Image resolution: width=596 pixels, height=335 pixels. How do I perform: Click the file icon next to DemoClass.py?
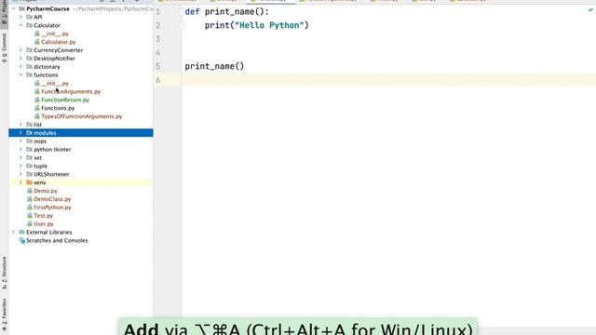(30, 199)
